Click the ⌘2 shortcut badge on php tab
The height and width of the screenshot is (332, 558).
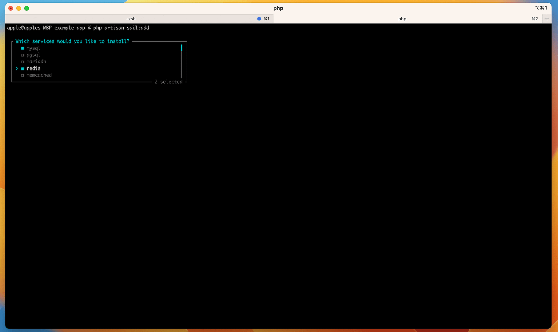point(535,19)
